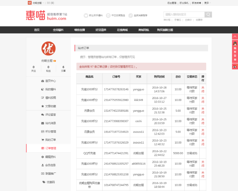Close order 1514774023589186
The width and height of the screenshot is (238, 191).
tap(203, 110)
